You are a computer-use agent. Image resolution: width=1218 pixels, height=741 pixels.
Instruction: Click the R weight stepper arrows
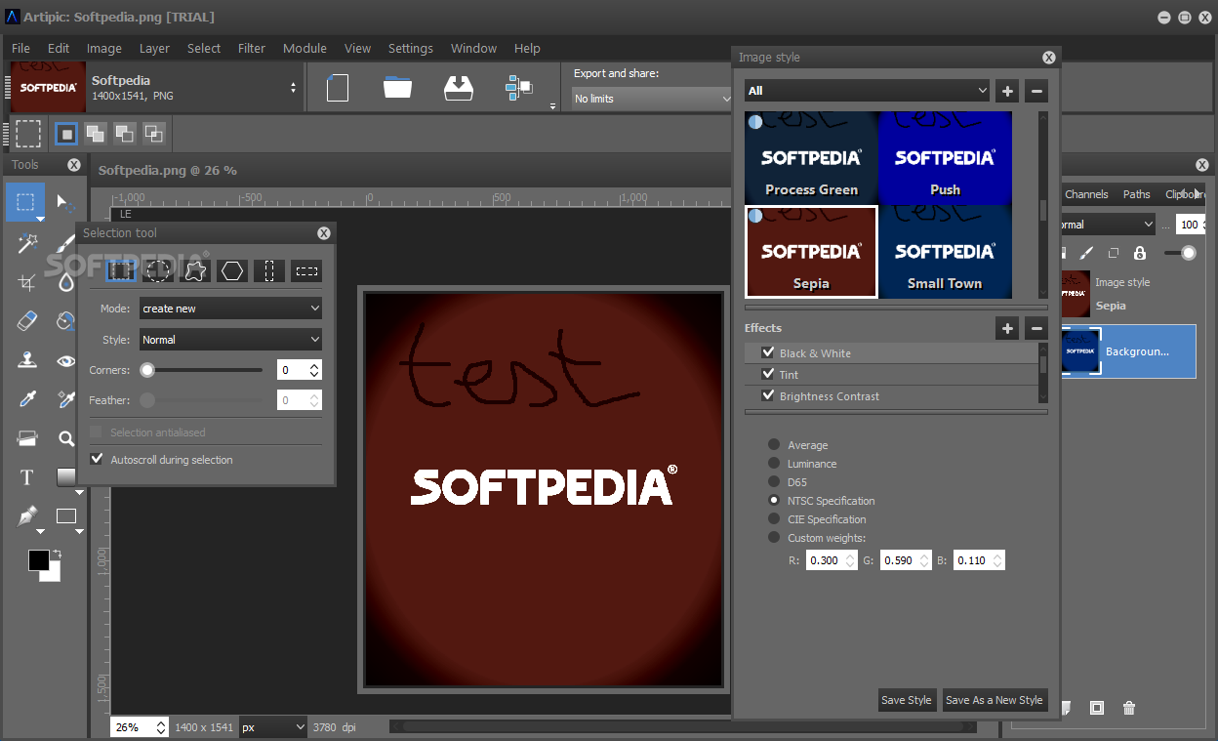click(850, 560)
